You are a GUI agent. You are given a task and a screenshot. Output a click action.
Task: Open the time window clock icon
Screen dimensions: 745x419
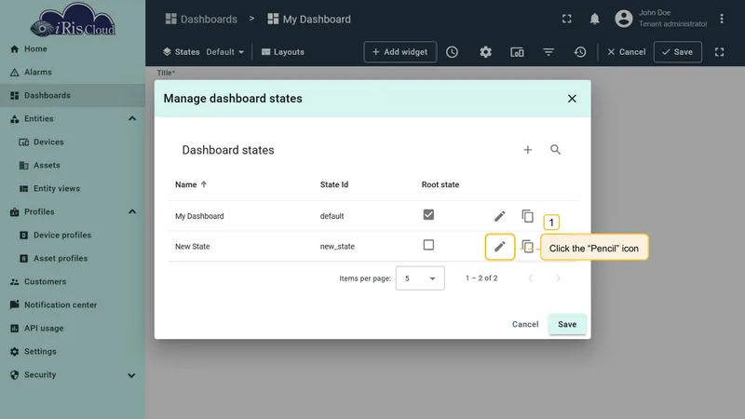click(x=452, y=52)
